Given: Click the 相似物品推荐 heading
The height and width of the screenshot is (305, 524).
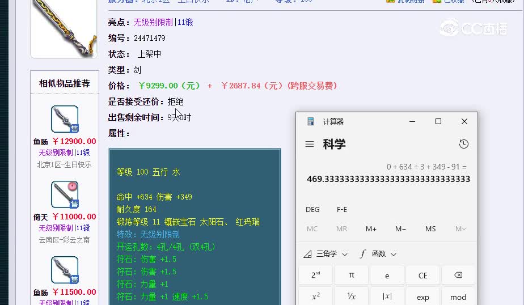Looking at the screenshot, I should 65,83.
